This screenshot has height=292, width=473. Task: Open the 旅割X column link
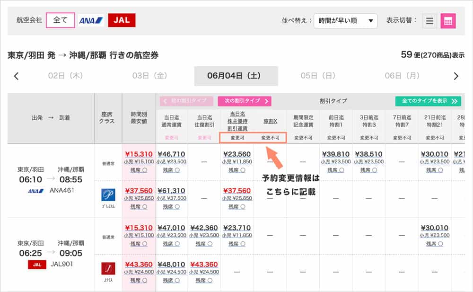pos(270,121)
